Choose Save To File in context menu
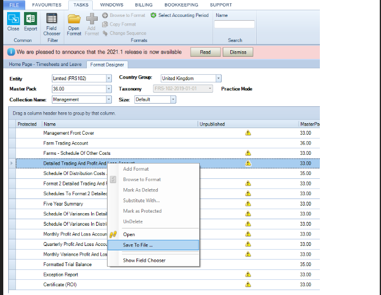This screenshot has width=381, height=295. click(x=138, y=245)
